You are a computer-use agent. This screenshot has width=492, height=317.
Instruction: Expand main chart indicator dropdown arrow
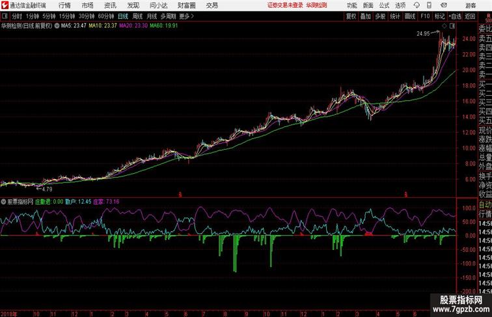point(57,26)
